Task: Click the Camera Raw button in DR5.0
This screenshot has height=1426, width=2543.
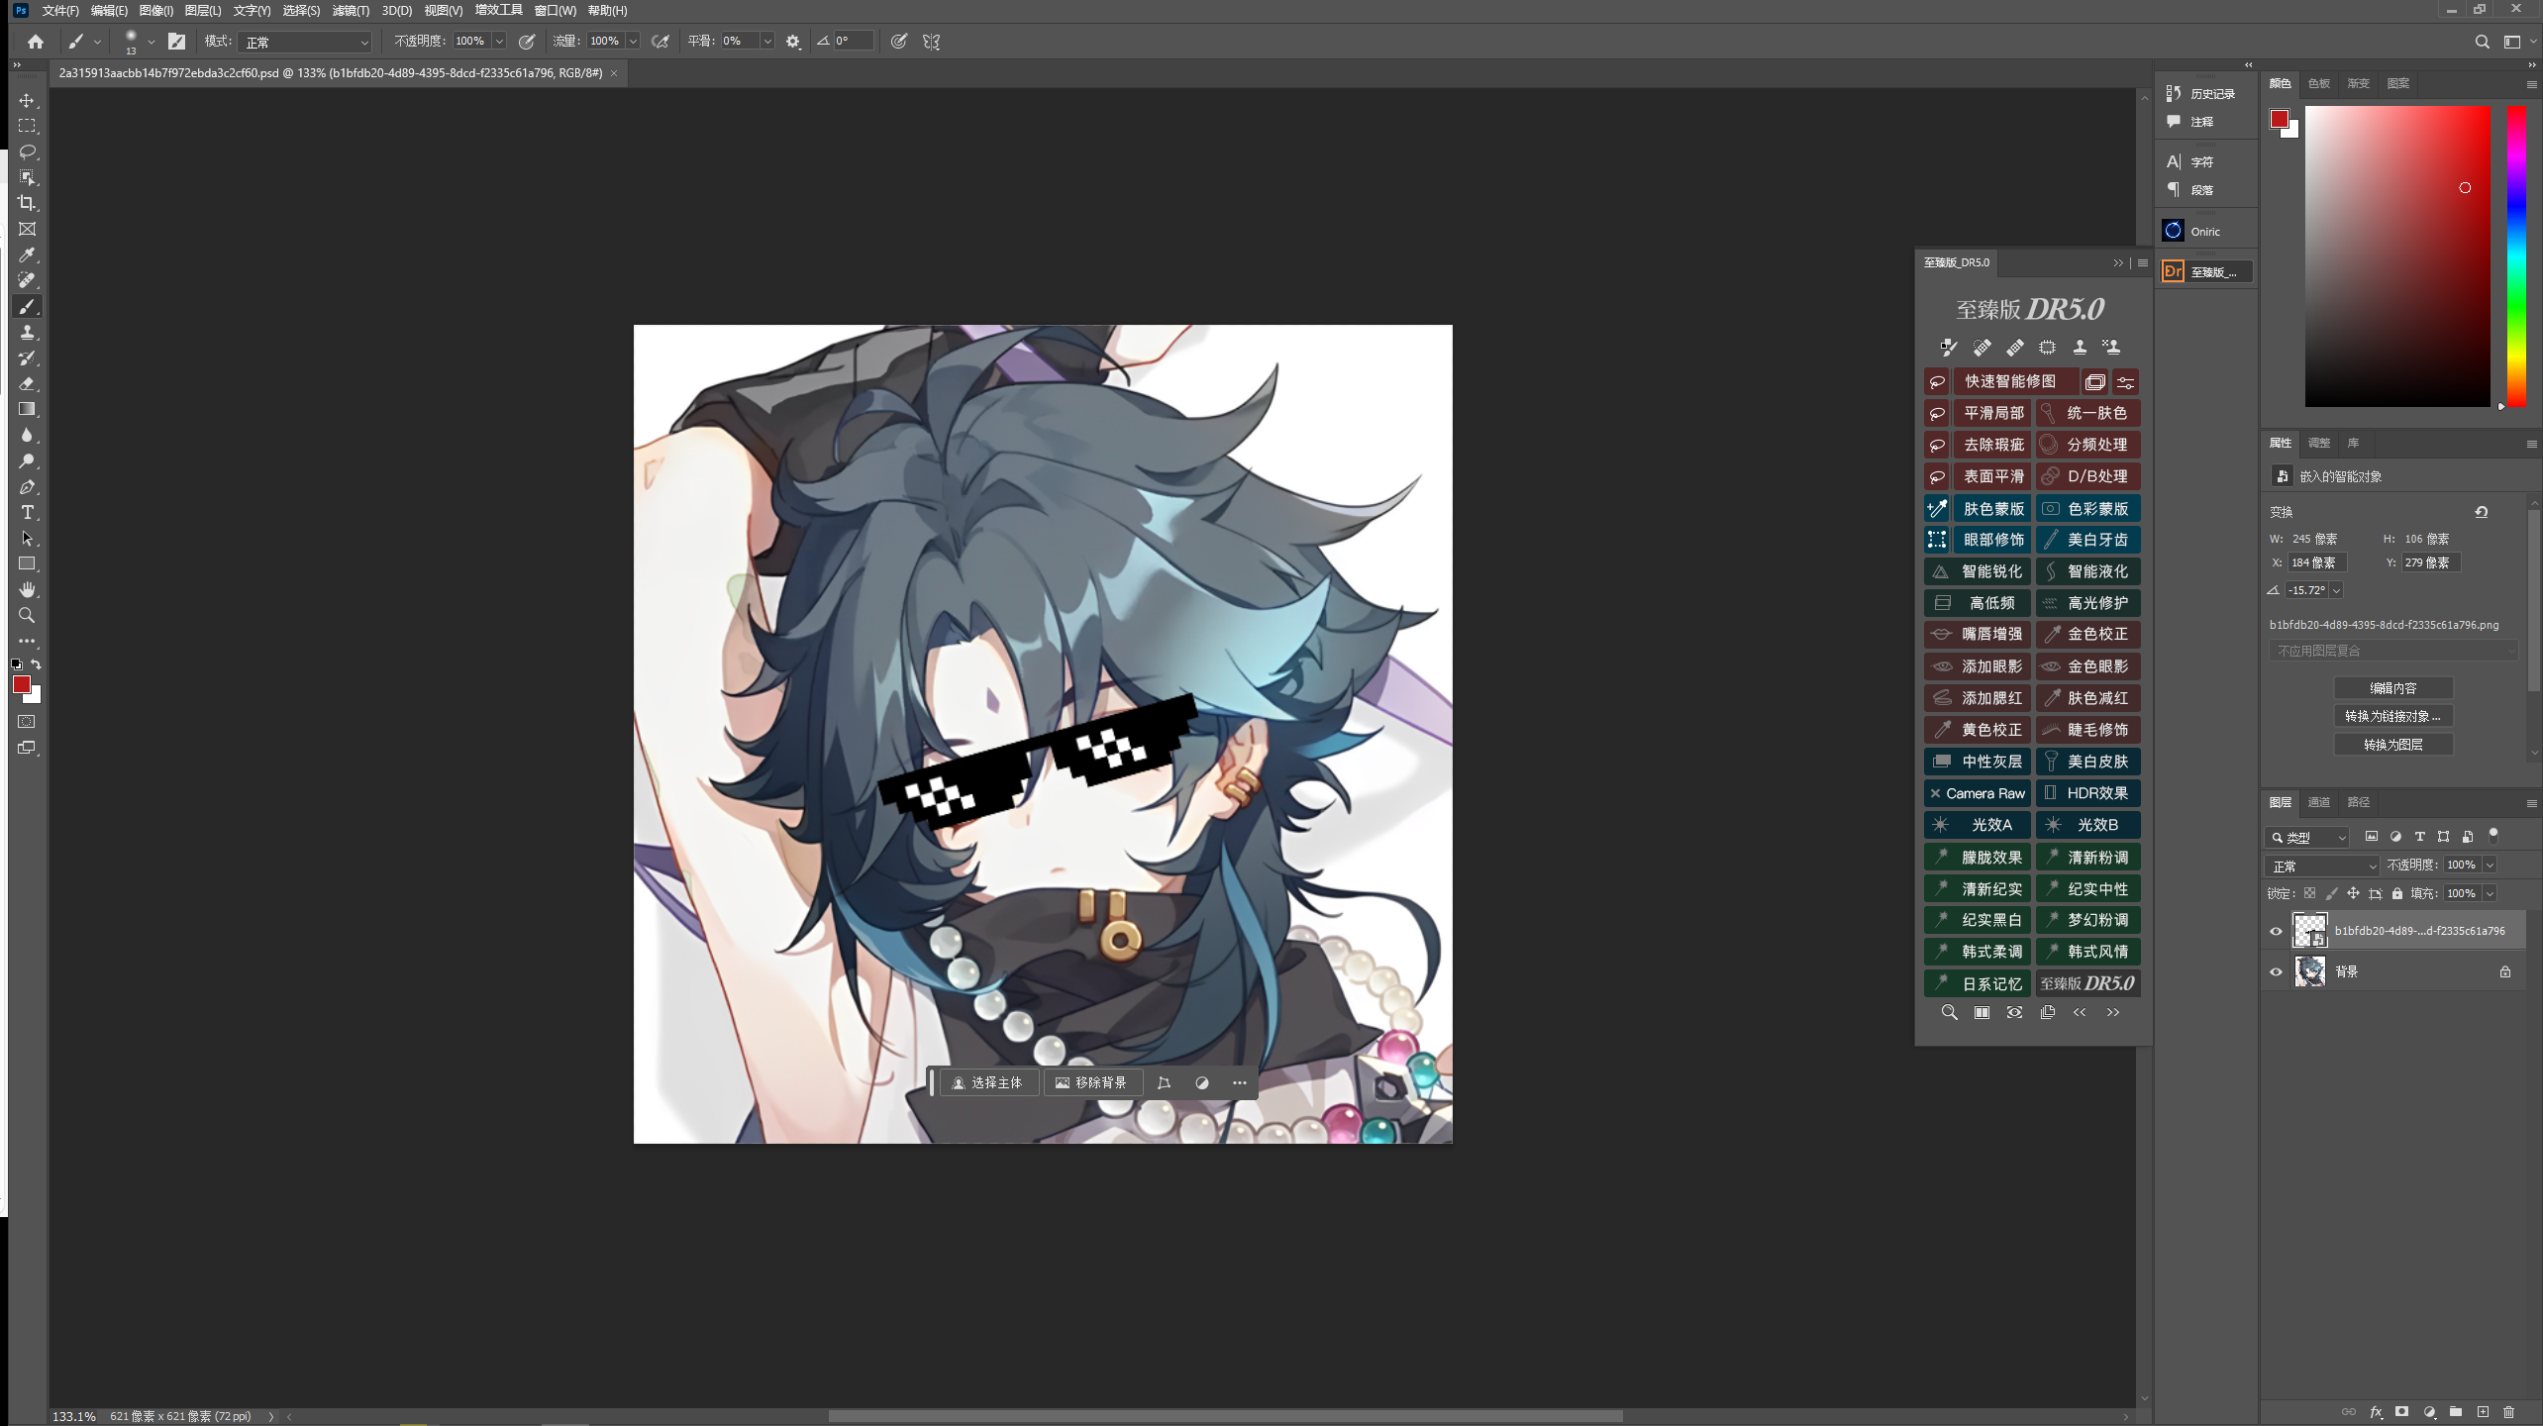Action: point(1978,793)
